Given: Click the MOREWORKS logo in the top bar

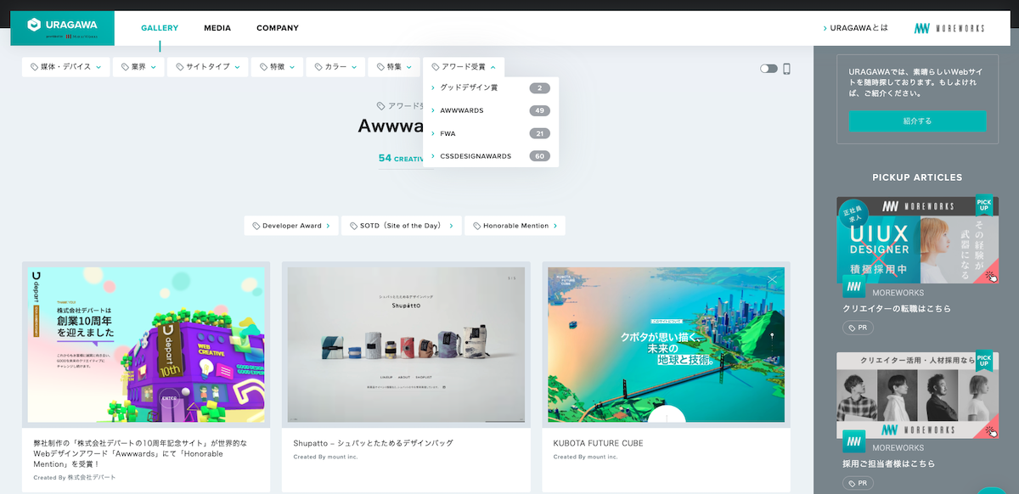Looking at the screenshot, I should click(949, 28).
